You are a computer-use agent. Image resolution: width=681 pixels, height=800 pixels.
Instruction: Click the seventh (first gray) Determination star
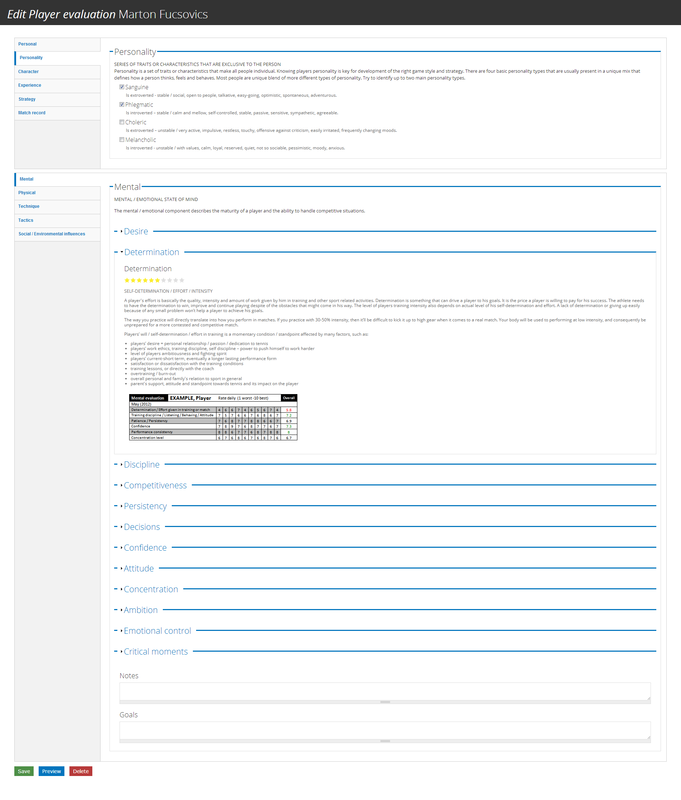click(164, 280)
